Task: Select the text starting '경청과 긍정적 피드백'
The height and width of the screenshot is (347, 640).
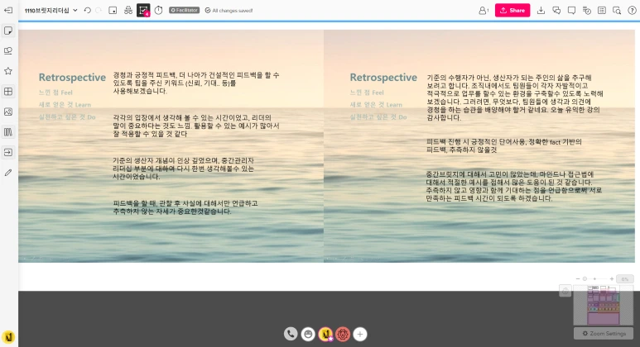Action: 196,83
